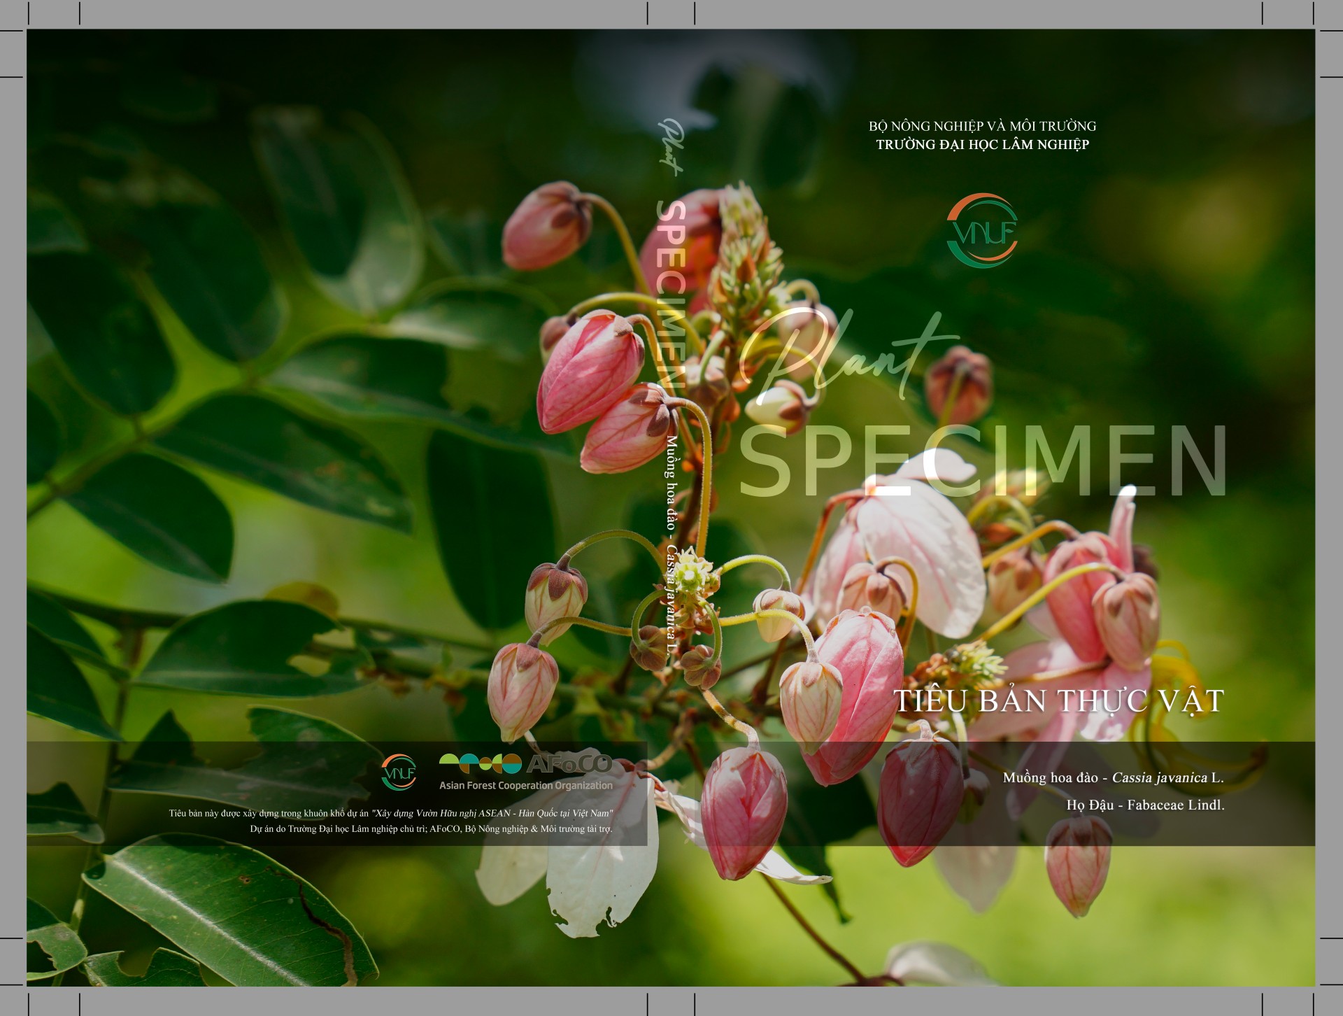Screen dimensions: 1343x1016
Task: Click the small VNUF logo on the back cover
Action: (x=399, y=773)
